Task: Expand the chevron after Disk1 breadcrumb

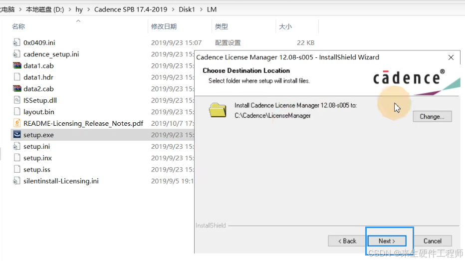Action: pyautogui.click(x=201, y=9)
